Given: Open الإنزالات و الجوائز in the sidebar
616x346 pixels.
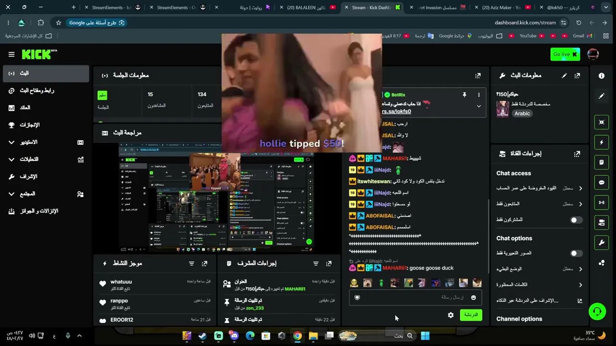Looking at the screenshot, I should click(46, 211).
